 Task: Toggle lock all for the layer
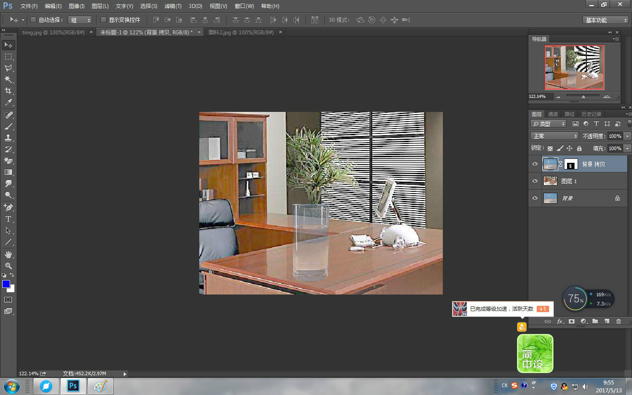point(579,148)
